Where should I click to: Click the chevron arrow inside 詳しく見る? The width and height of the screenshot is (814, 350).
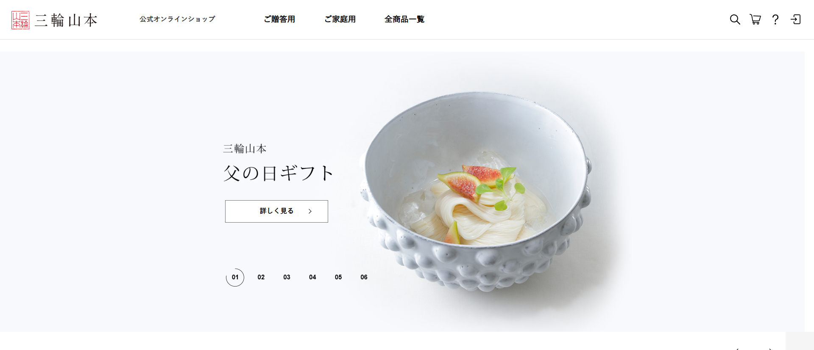(x=310, y=211)
